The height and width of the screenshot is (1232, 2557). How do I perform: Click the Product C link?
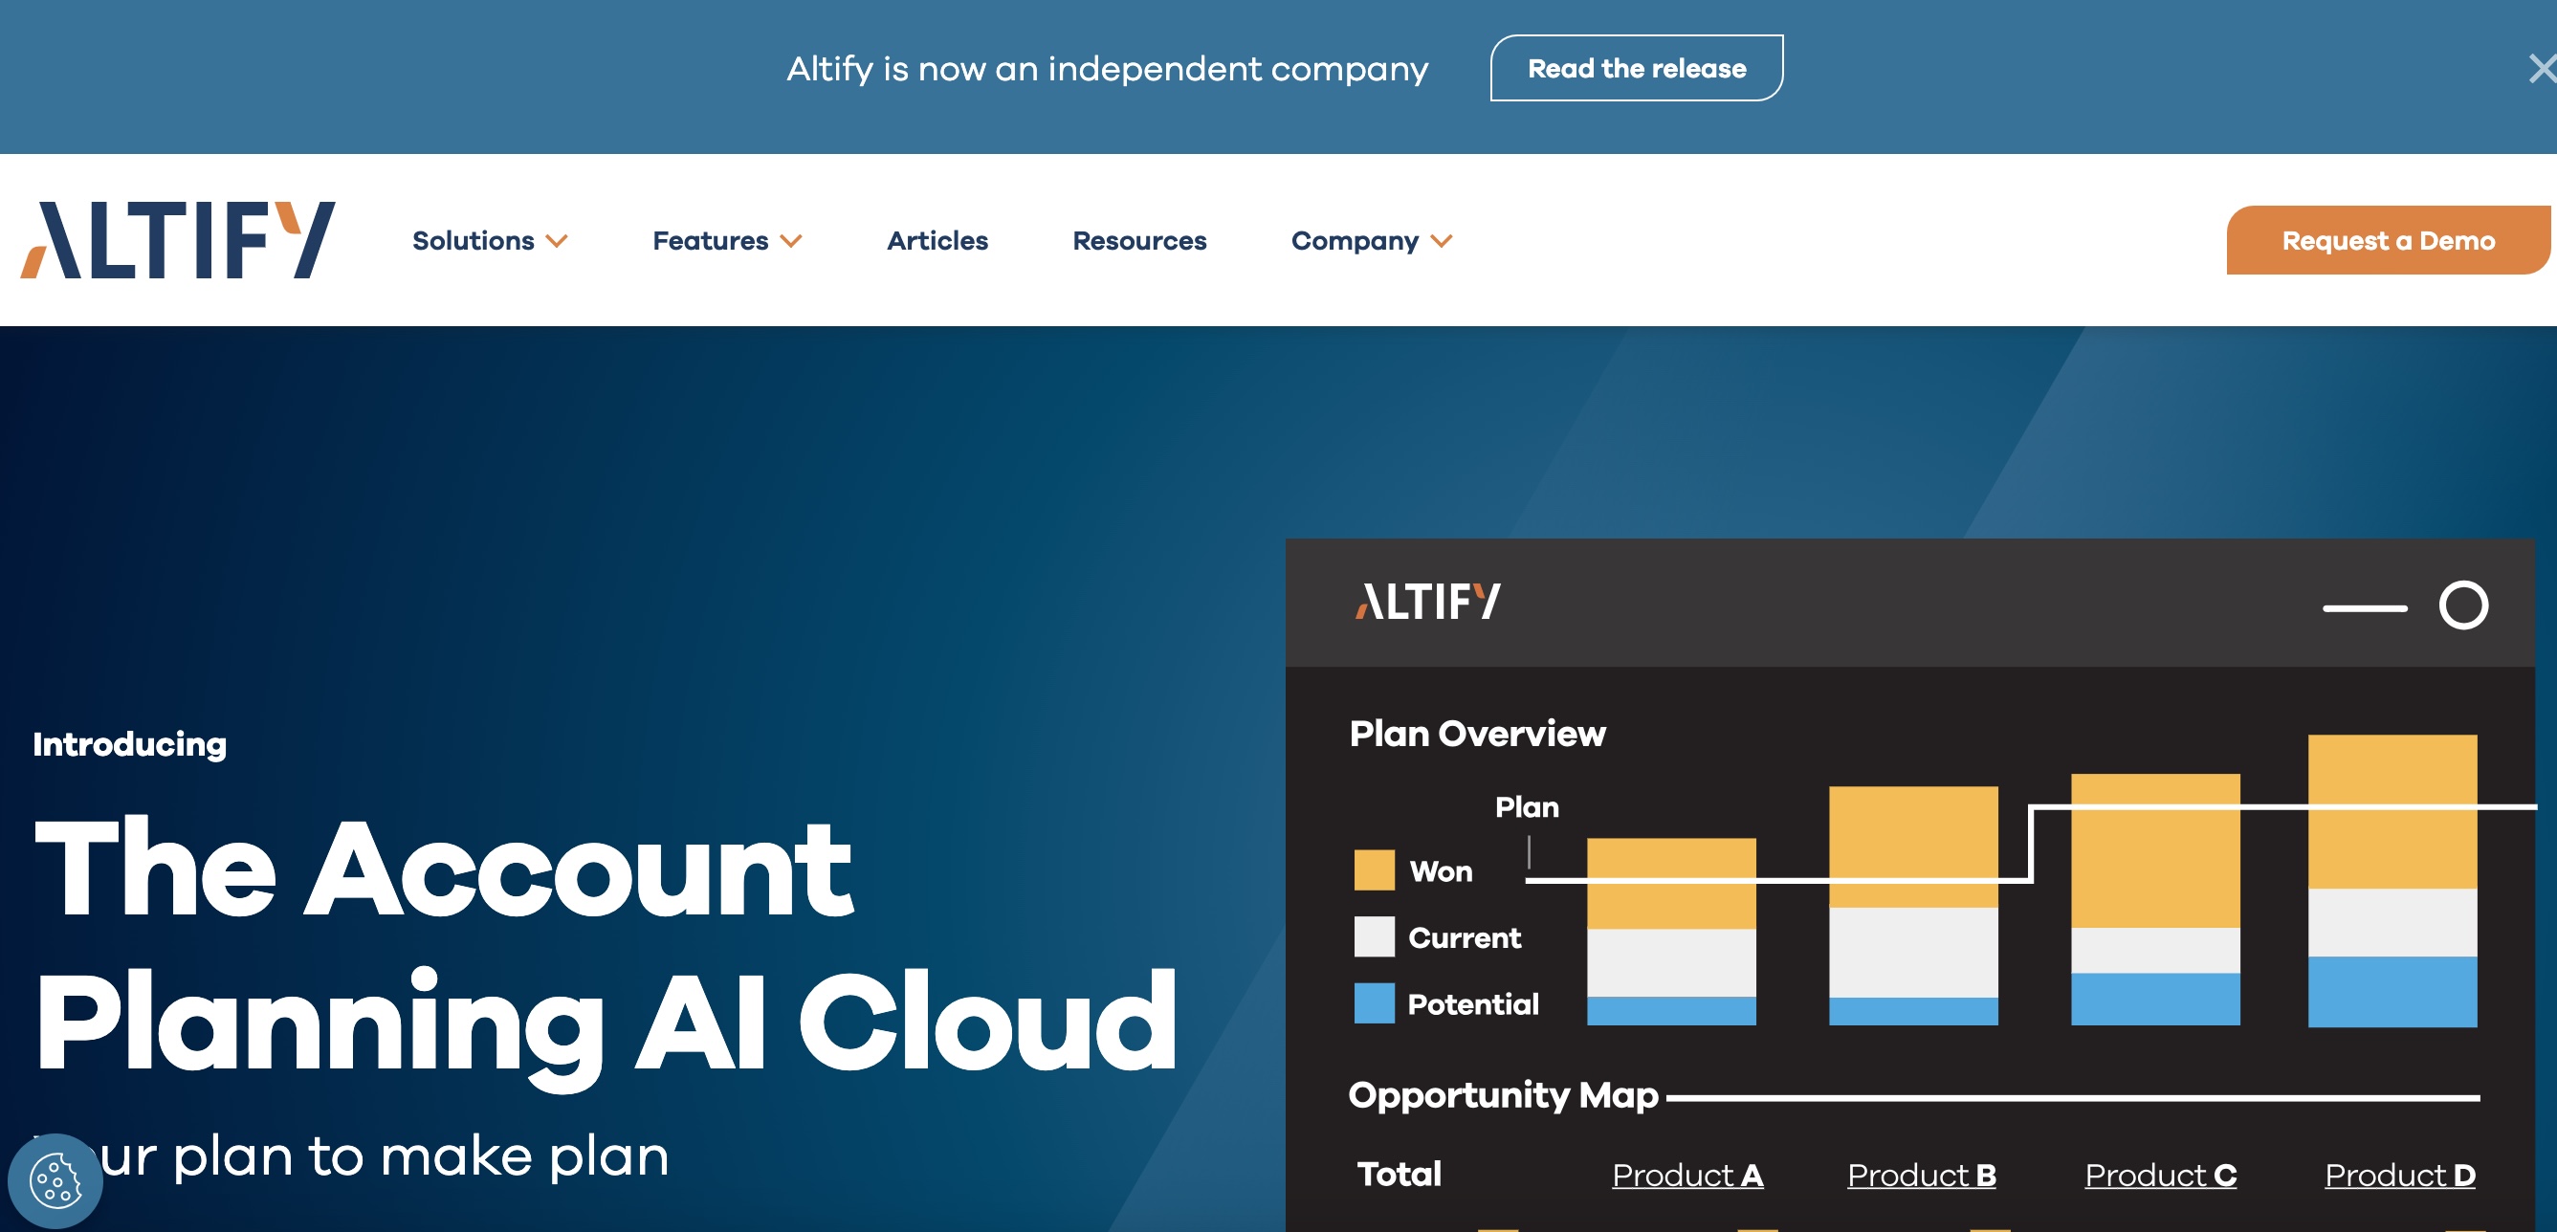coord(2160,1176)
